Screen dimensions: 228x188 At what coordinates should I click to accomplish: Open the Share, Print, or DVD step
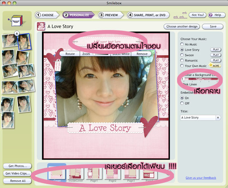(x=147, y=15)
